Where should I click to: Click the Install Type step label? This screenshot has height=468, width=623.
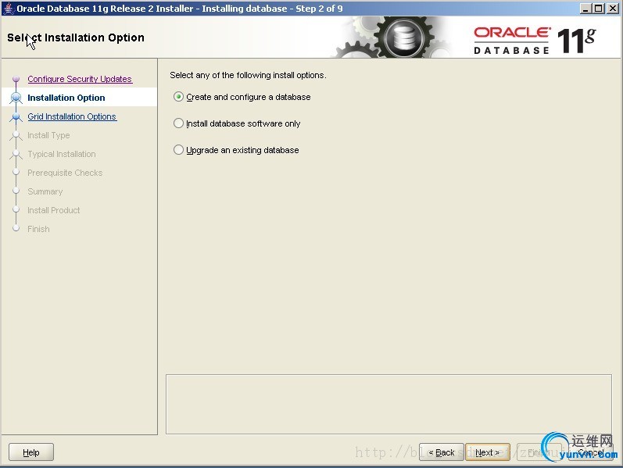point(48,135)
